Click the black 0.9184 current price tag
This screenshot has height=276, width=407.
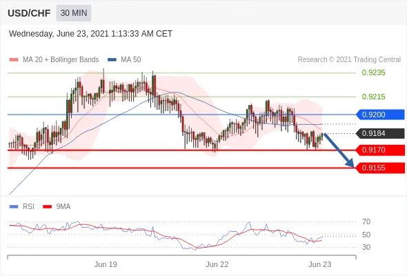380,133
